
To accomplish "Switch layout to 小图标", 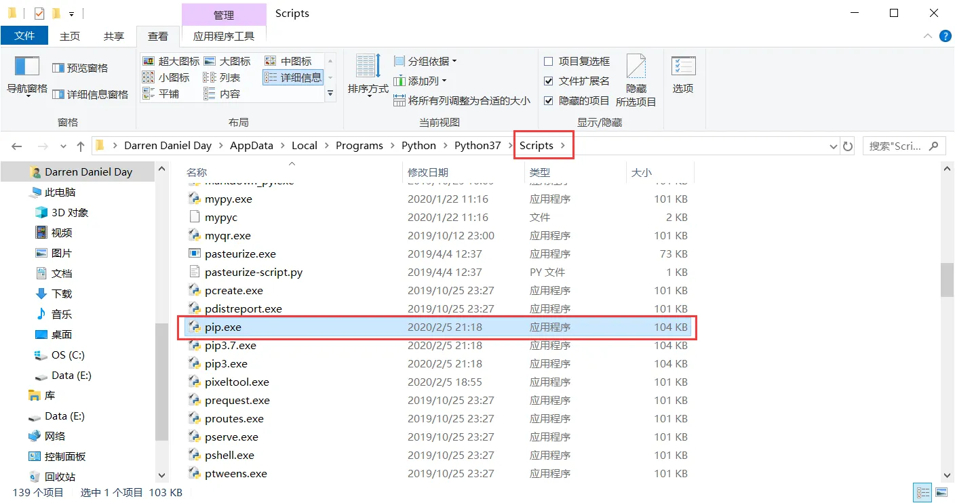I will [166, 77].
